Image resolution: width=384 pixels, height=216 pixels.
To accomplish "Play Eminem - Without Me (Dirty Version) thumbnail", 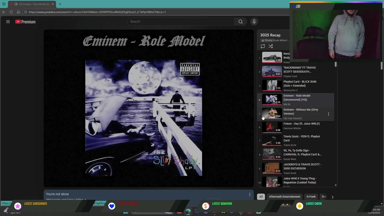I will pos(272,113).
